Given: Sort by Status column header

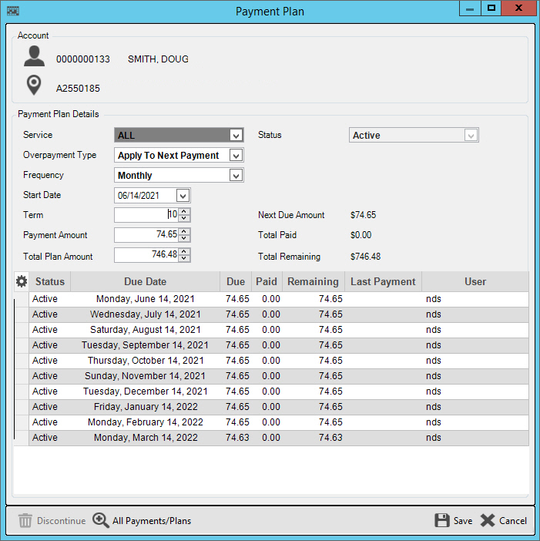Looking at the screenshot, I should point(49,281).
